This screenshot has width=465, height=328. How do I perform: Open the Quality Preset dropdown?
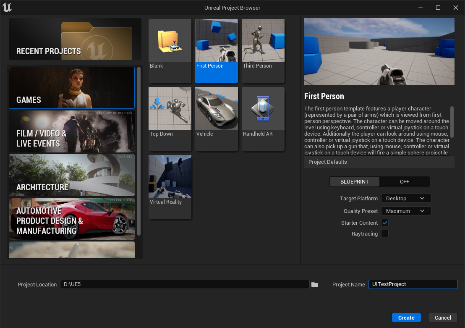pos(406,211)
